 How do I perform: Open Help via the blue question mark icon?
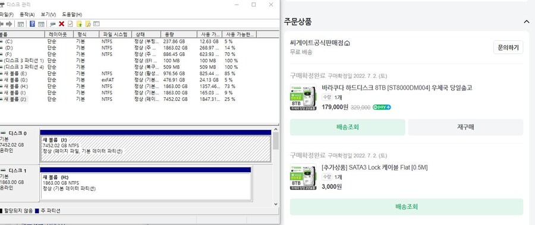[33, 24]
